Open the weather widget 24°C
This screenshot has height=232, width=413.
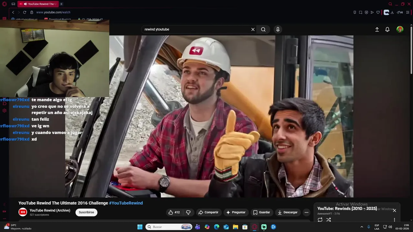point(18,227)
